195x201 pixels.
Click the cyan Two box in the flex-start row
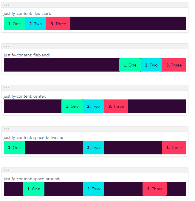tap(36, 23)
